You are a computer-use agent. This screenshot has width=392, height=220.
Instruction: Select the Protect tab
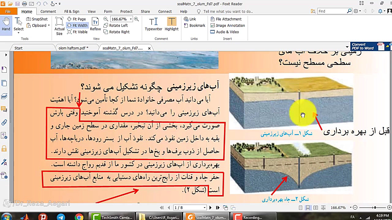[x=126, y=11]
